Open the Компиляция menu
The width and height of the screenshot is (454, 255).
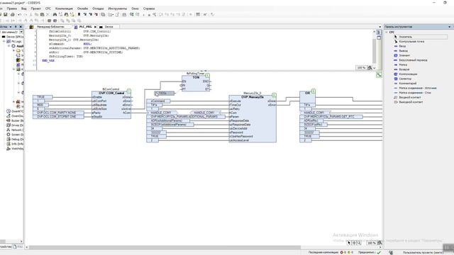click(64, 8)
